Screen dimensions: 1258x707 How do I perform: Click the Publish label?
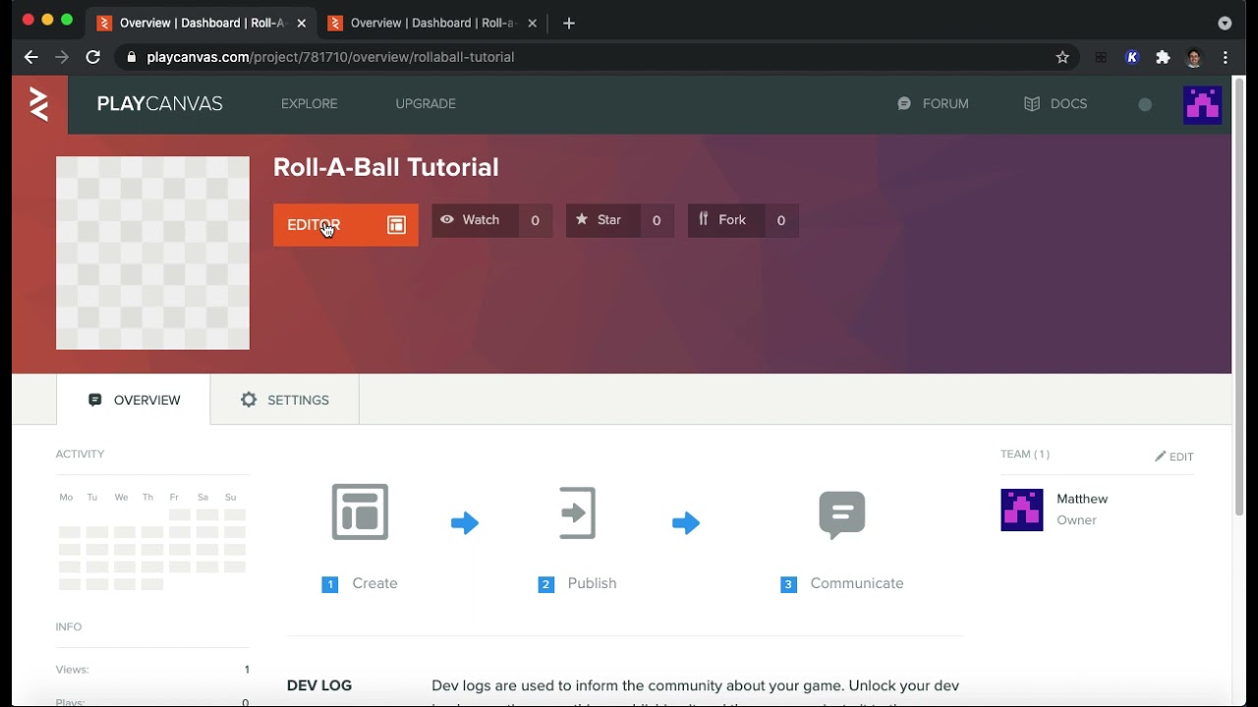[592, 583]
